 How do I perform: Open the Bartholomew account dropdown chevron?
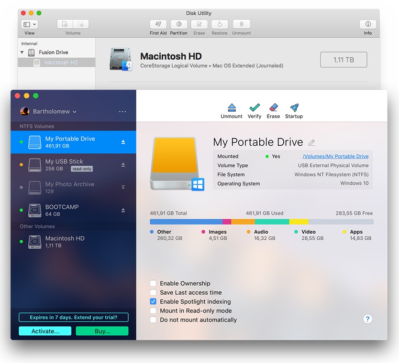[75, 112]
